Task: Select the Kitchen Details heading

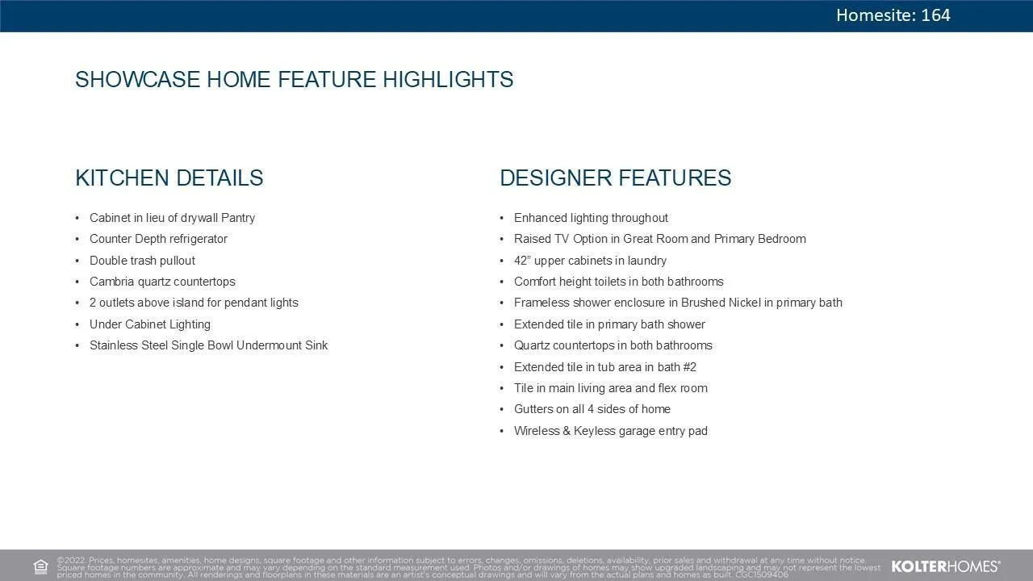Action: coord(169,178)
